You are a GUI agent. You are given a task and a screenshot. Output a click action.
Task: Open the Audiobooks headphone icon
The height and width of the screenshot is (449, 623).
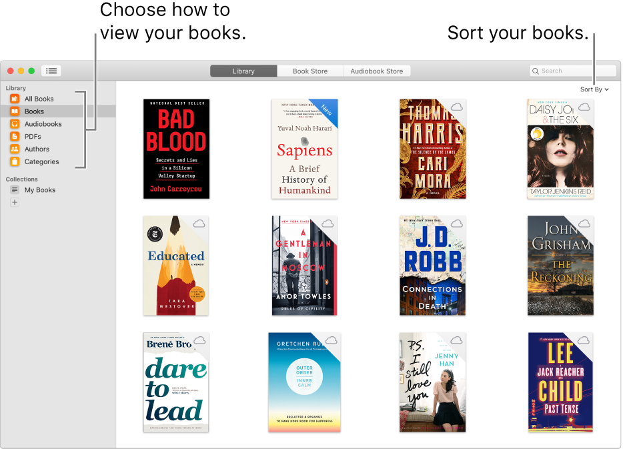[x=15, y=123]
